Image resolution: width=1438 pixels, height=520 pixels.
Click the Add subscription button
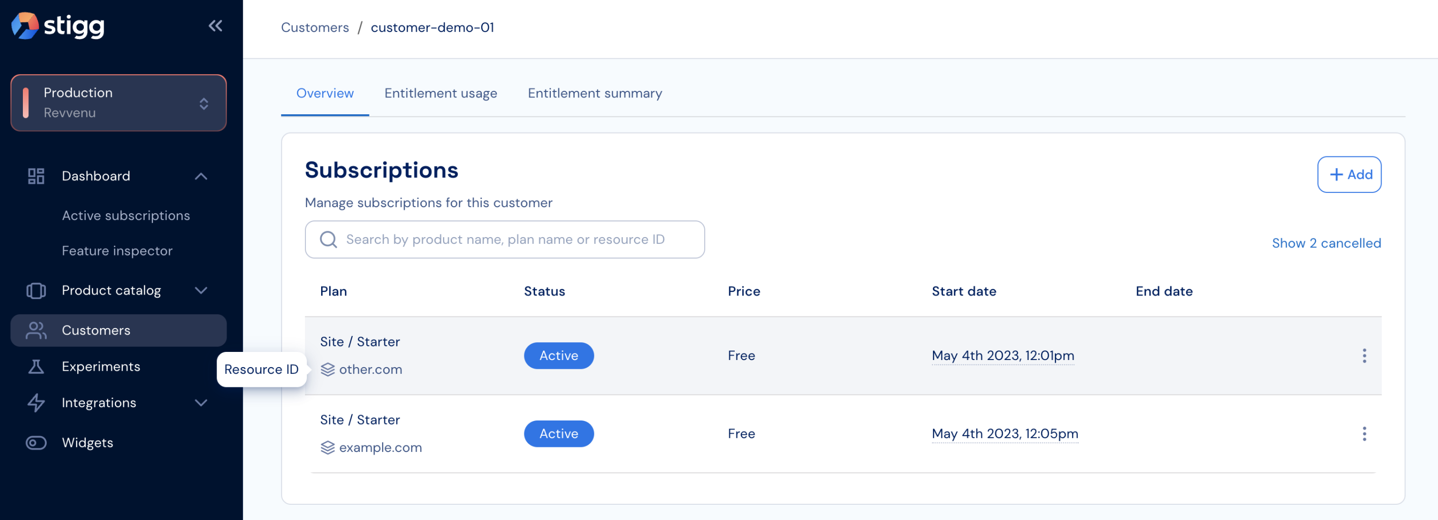tap(1349, 175)
